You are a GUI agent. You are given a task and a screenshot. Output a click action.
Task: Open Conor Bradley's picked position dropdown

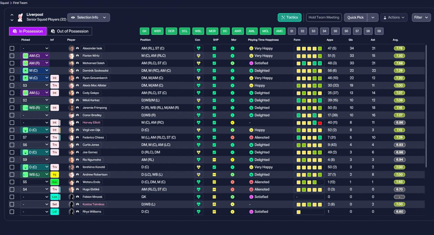35,115
